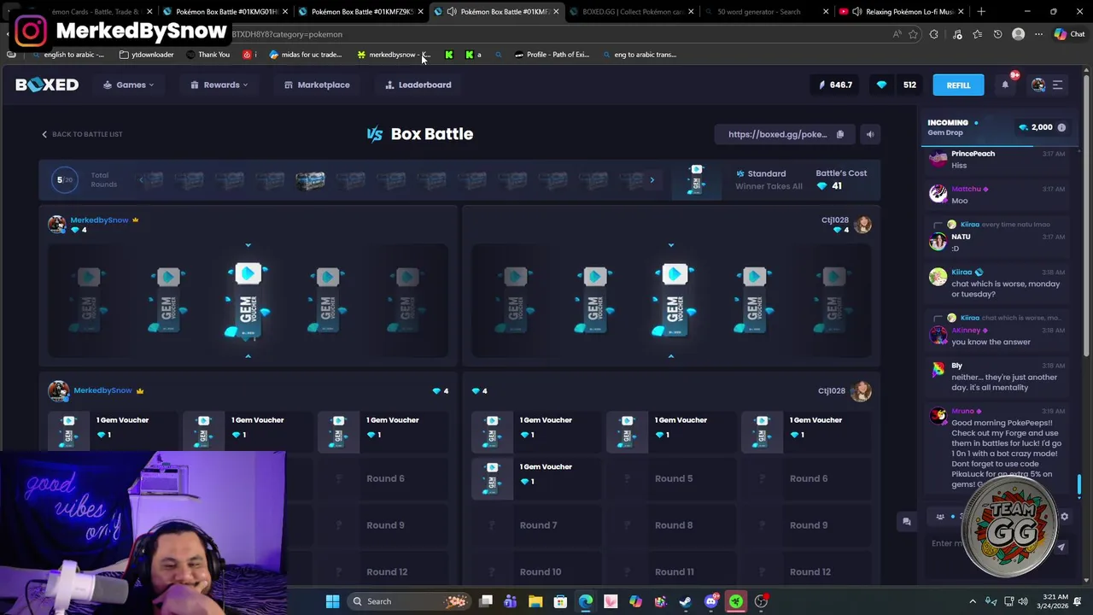Select the highlighted box in rounds carousel
This screenshot has width=1093, height=615.
coord(310,180)
